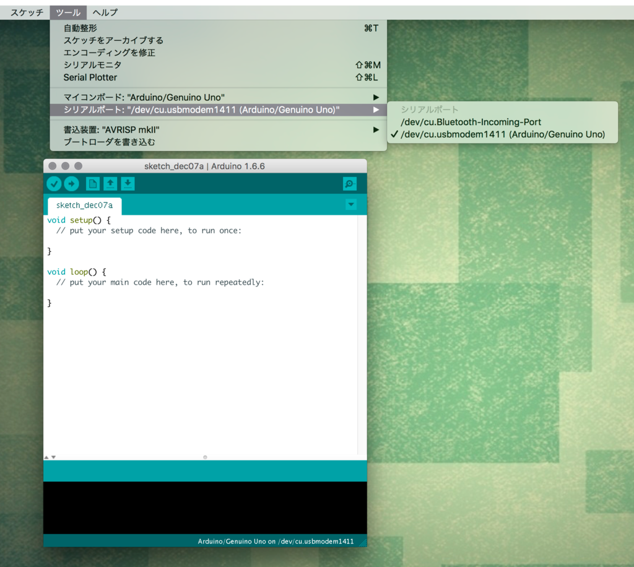
Task: Click the setup code comment line
Action: [x=149, y=231]
